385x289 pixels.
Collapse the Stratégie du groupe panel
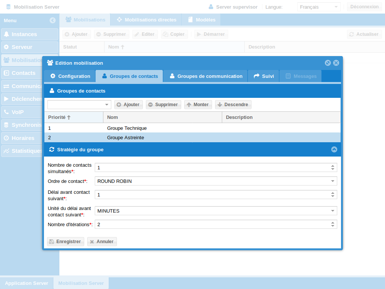point(334,149)
